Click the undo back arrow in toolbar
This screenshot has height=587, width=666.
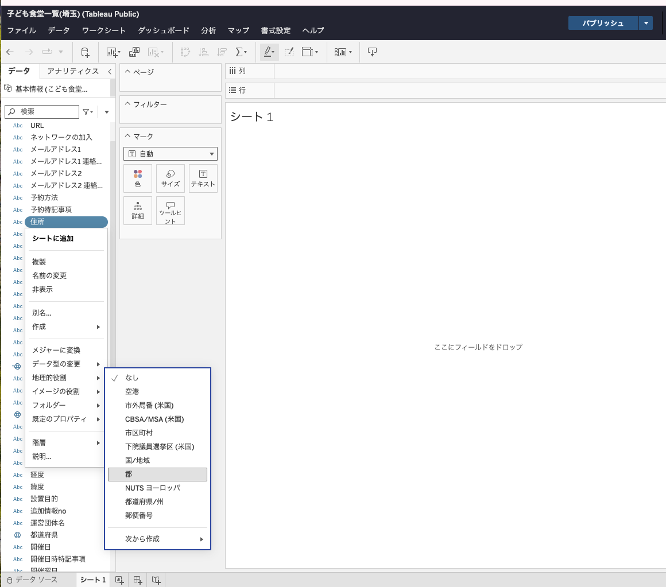[x=10, y=52]
